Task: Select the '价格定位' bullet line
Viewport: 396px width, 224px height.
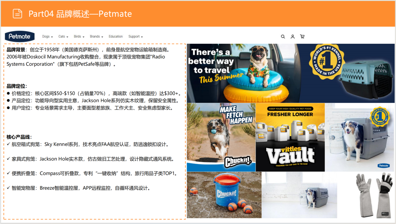Action: point(94,94)
